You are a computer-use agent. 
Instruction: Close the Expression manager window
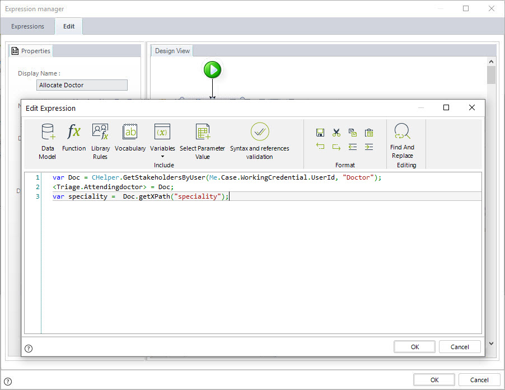[x=492, y=8]
